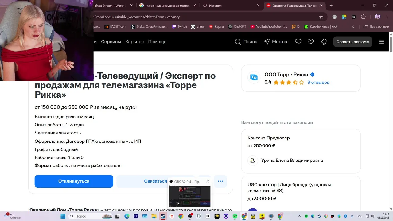393x221 pixels.
Task: Open the UGC-креатор Лицо бренда vacancy
Action: pos(289,188)
